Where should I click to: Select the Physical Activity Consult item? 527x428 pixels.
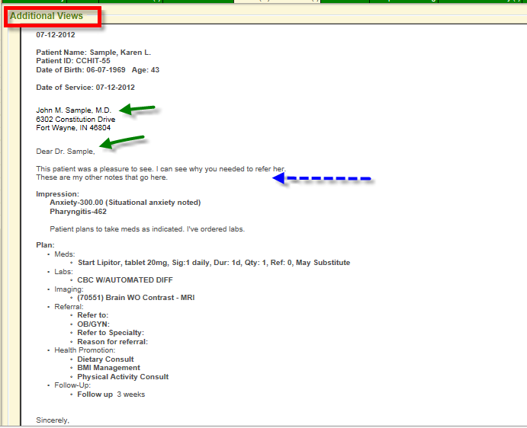(x=123, y=377)
